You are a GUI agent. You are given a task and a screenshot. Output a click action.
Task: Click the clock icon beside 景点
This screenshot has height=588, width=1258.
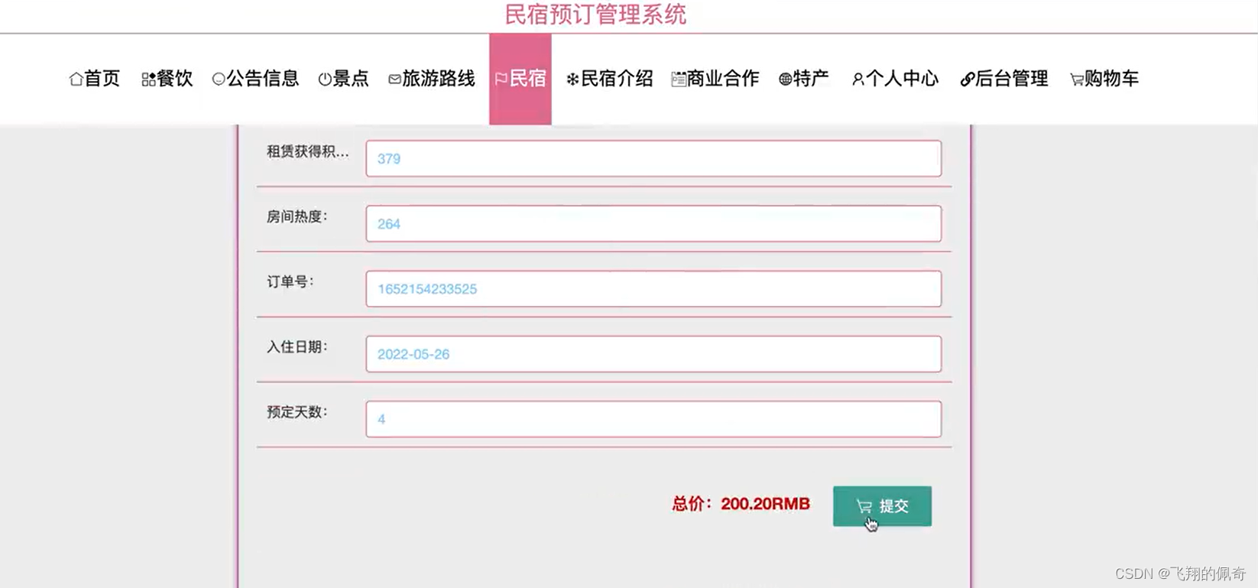tap(325, 79)
